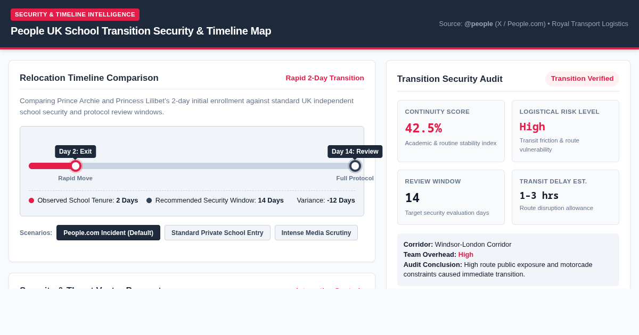The height and width of the screenshot is (335, 639).
Task: Click the Rapid 2-Day Transition label
Action: [325, 78]
